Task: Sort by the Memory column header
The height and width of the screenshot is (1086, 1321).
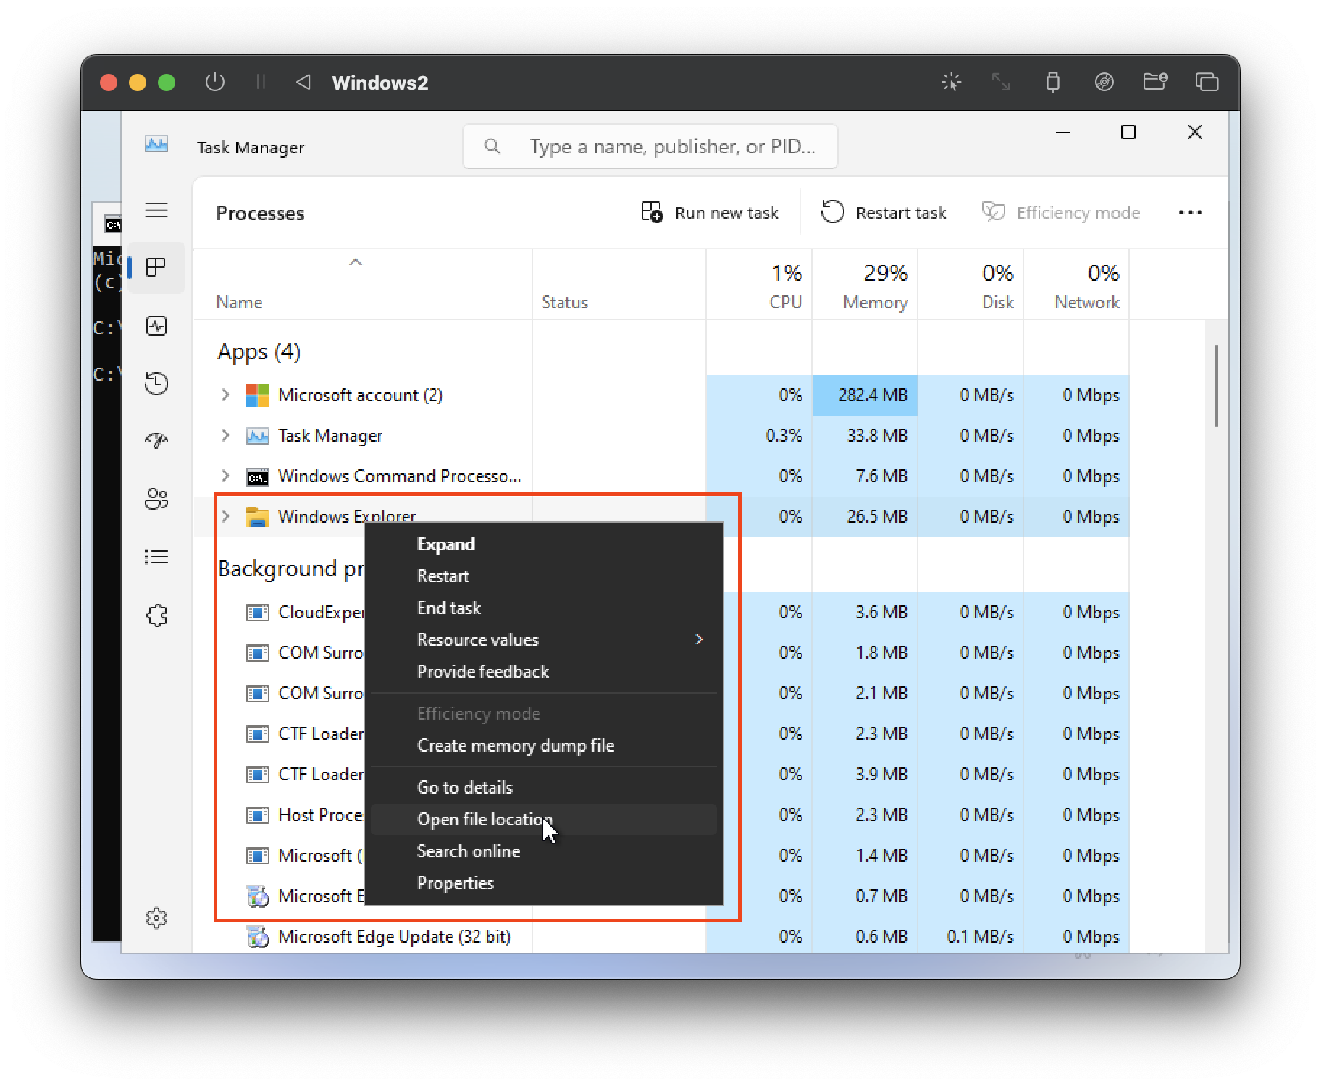Action: coord(865,286)
